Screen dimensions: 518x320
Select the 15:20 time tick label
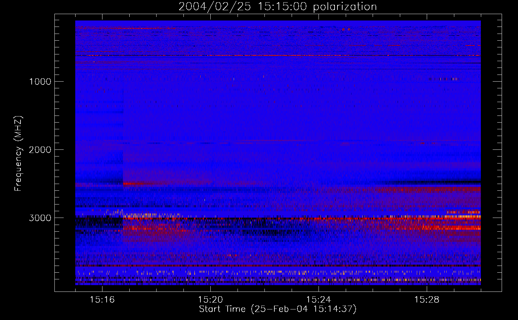pos(210,300)
